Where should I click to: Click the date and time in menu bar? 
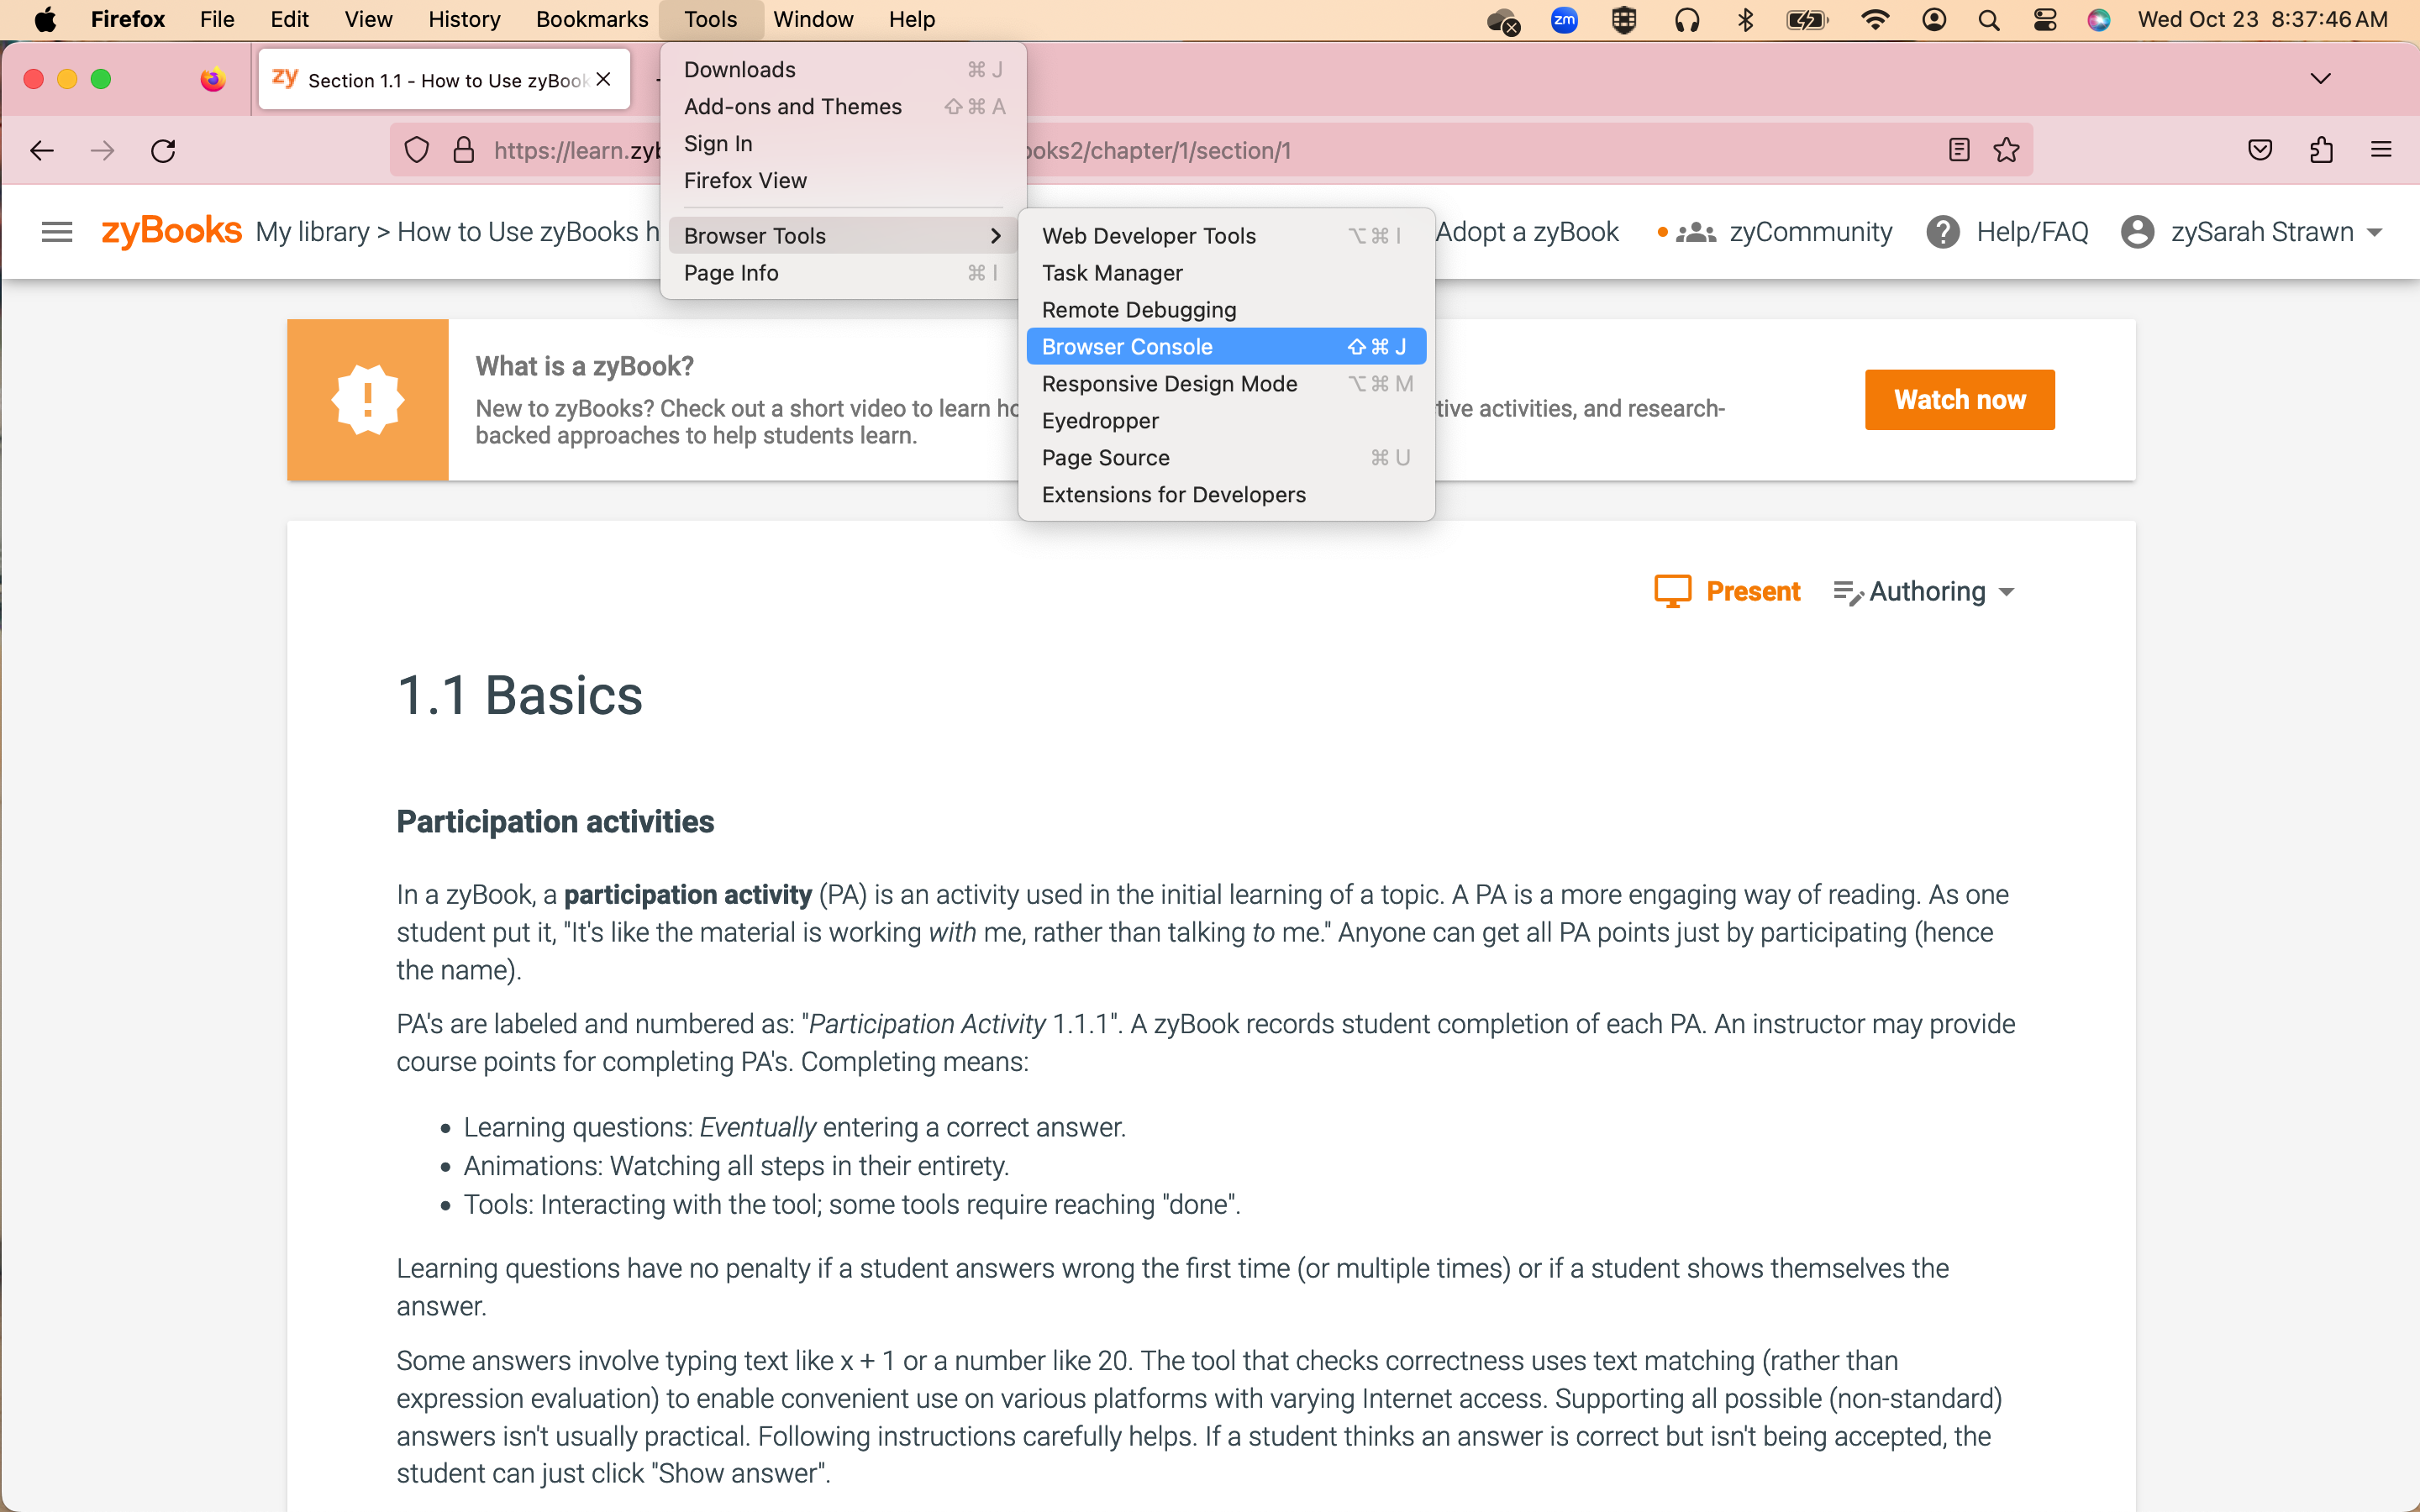2262,19
